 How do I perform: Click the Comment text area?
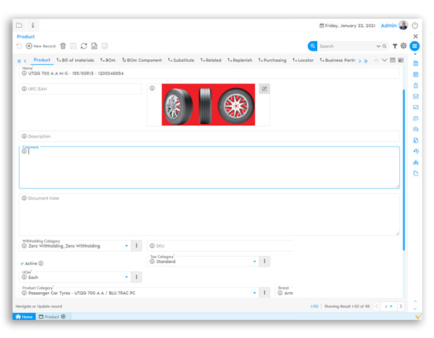[x=209, y=168]
